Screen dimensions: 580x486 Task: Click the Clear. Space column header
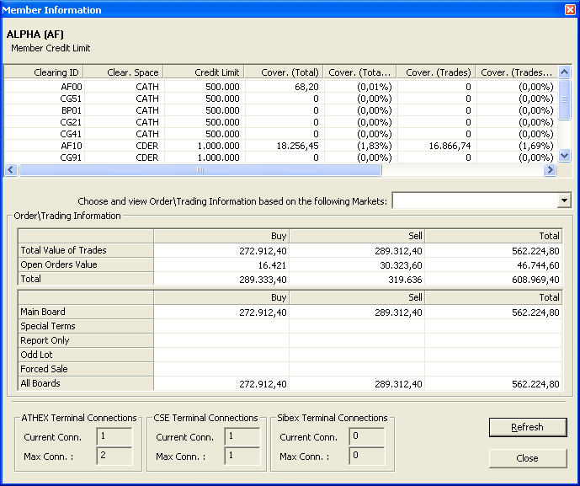[124, 72]
